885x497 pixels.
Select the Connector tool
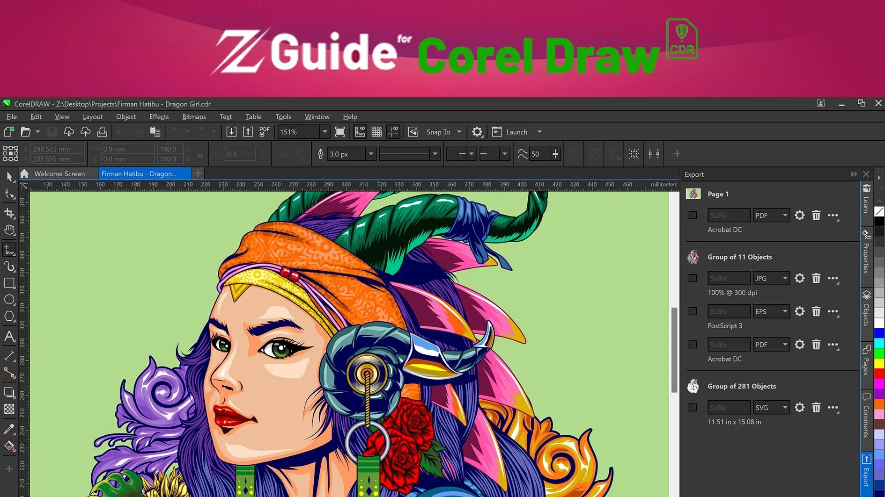click(9, 373)
